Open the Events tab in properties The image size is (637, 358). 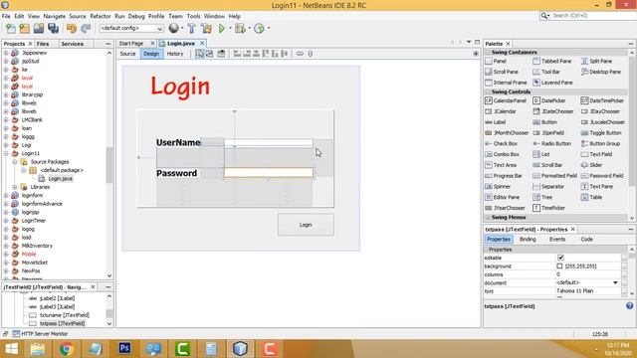pyautogui.click(x=557, y=240)
